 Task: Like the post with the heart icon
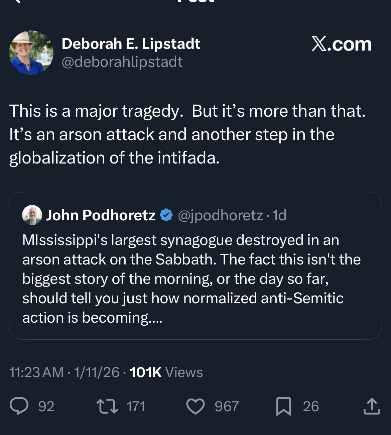click(x=195, y=406)
